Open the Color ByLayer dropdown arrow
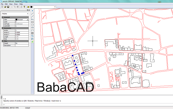The image size is (173, 109). (x=27, y=20)
